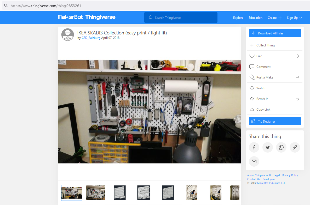310x205 pixels.
Task: Share the thing via the Facebook icon
Action: pos(254,147)
